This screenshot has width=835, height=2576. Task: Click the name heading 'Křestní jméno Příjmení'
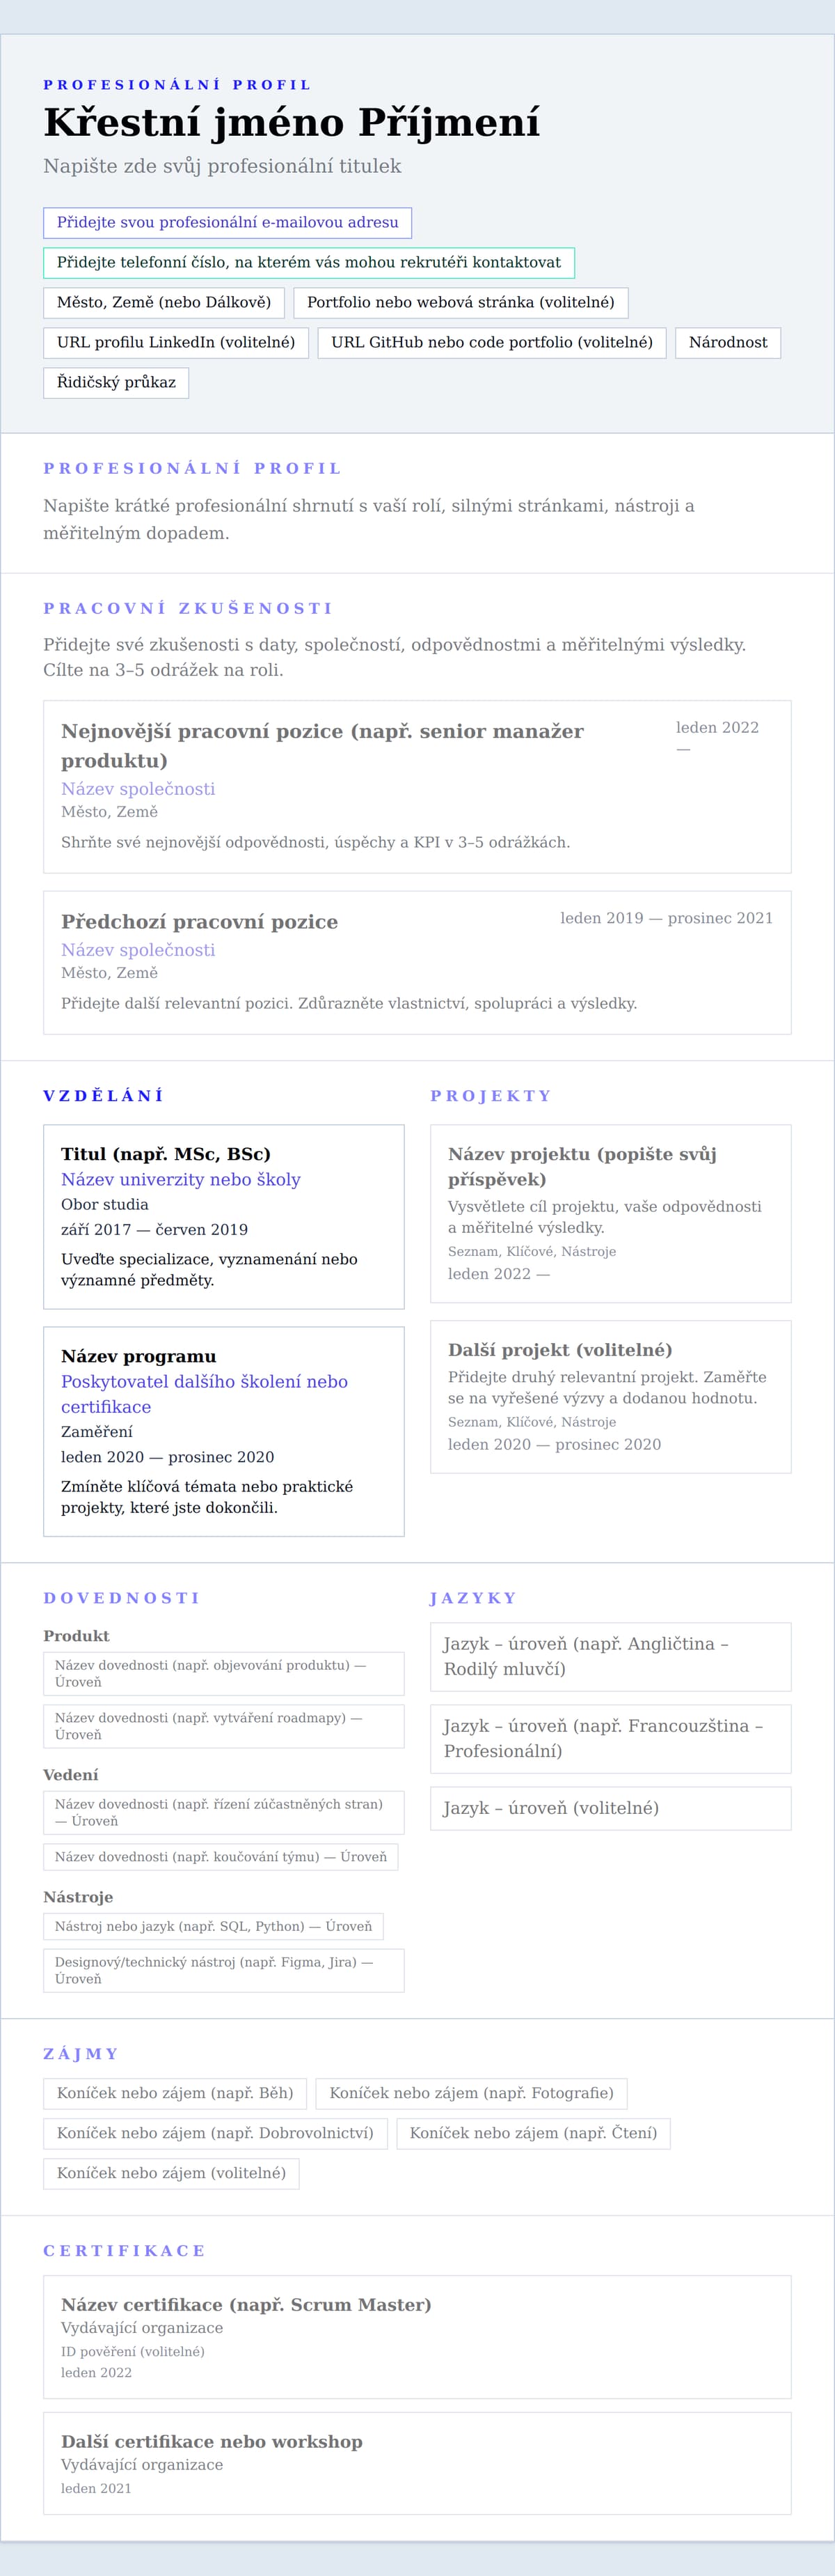click(x=292, y=122)
